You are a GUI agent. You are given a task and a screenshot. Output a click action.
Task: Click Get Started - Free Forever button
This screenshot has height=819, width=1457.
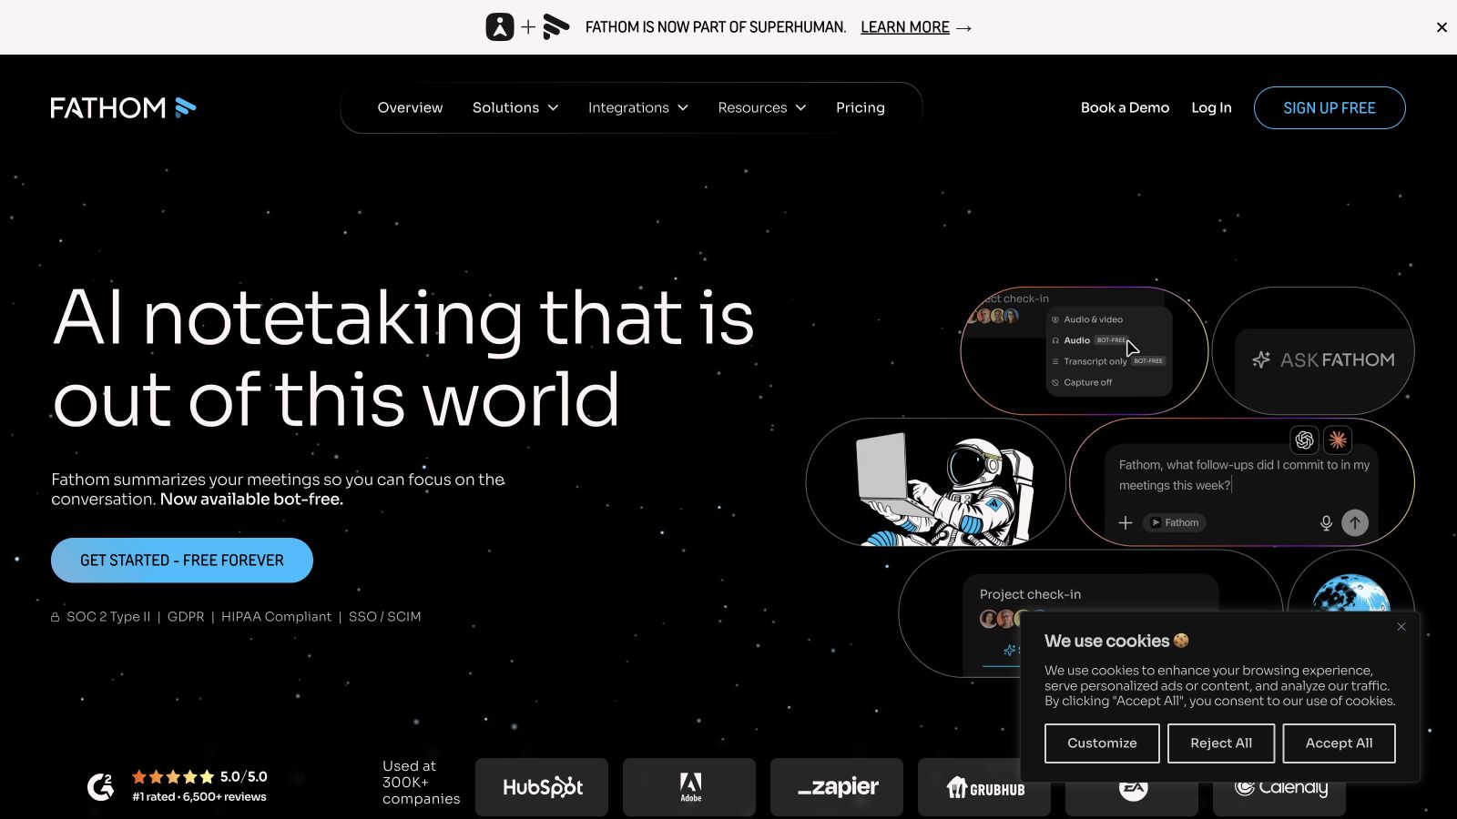[x=182, y=561]
